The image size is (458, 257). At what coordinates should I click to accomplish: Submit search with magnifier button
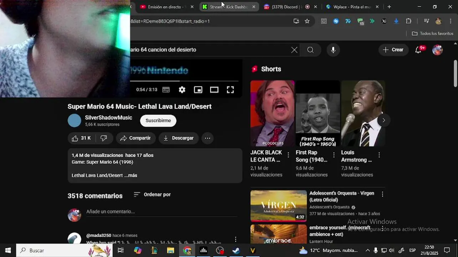pyautogui.click(x=310, y=50)
